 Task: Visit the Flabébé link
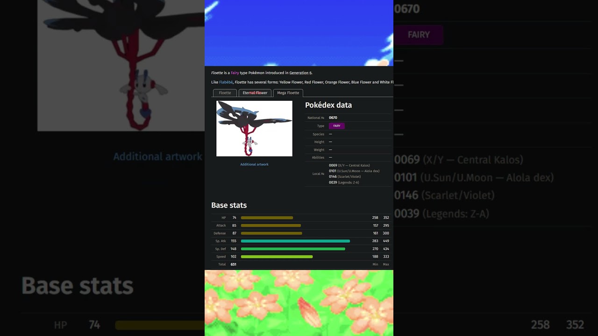(x=226, y=82)
